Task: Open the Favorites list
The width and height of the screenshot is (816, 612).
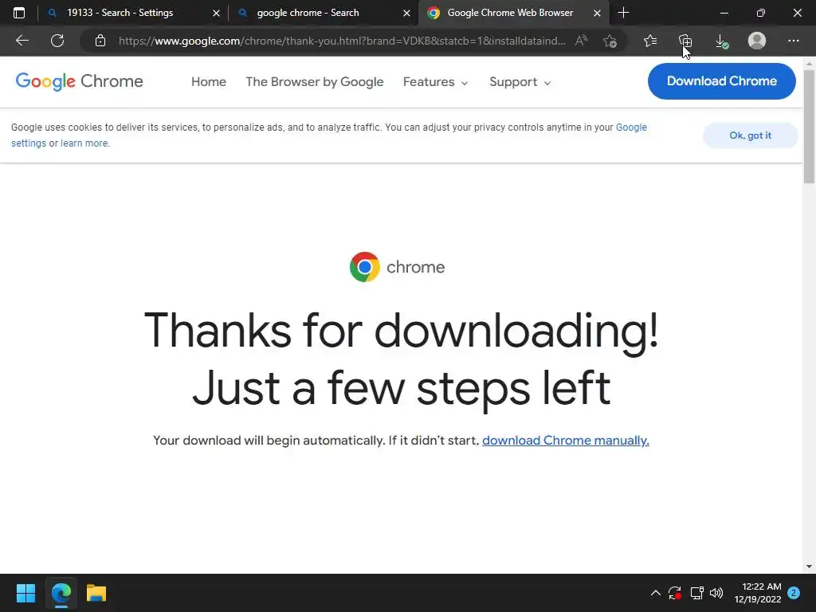Action: 650,41
